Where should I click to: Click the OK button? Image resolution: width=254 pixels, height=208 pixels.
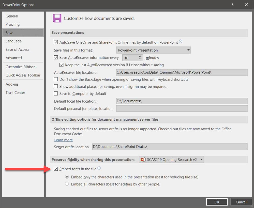(x=217, y=202)
